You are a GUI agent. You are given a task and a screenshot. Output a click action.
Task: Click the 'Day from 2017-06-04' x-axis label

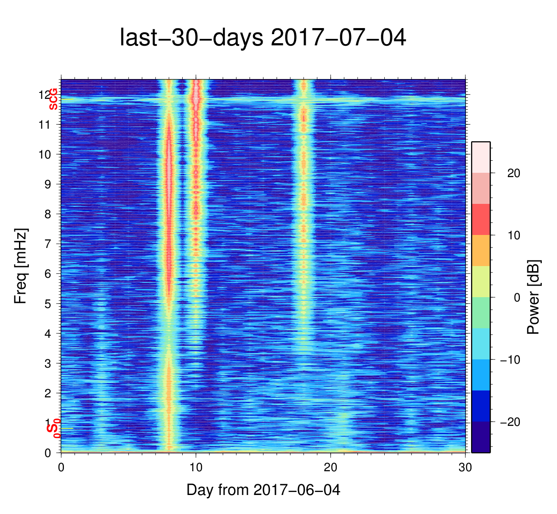pyautogui.click(x=263, y=490)
